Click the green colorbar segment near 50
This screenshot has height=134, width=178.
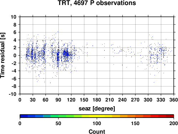(58, 116)
